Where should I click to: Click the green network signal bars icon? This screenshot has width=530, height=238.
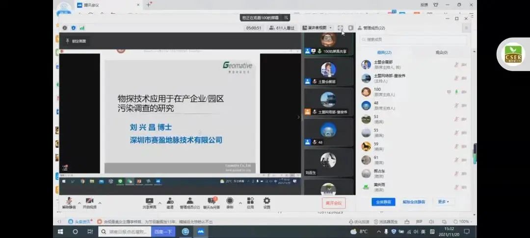click(82, 28)
